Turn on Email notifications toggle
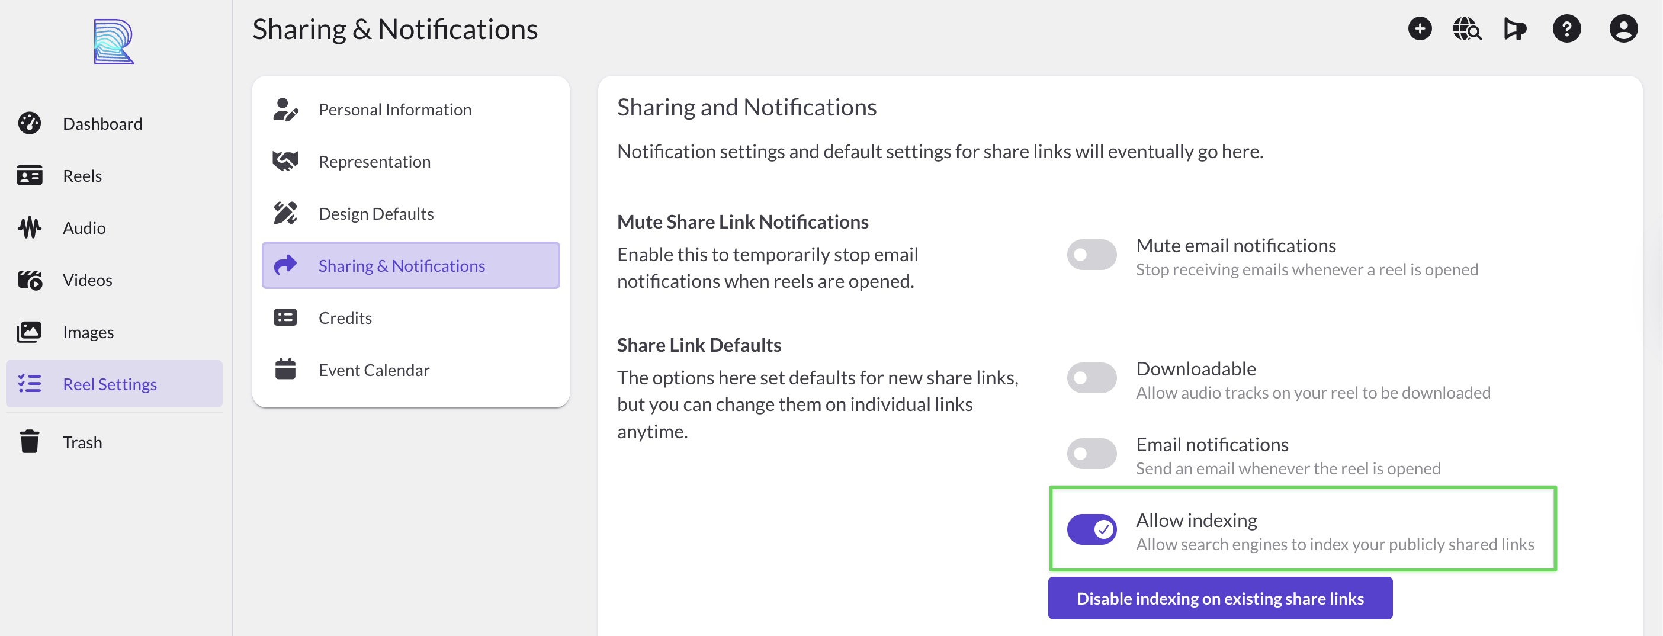Screen dimensions: 1663x636 point(1091,454)
